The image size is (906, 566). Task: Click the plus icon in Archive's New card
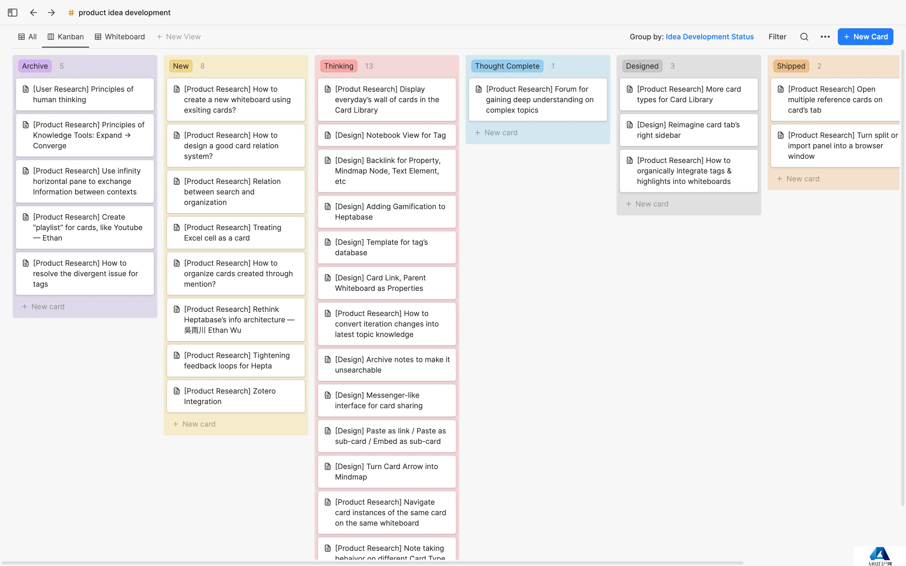[25, 307]
